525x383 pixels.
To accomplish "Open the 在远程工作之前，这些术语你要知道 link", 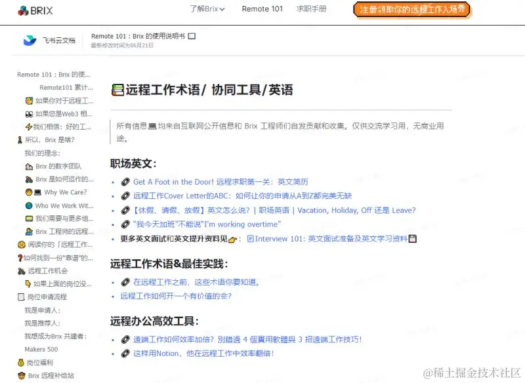I will (196, 282).
